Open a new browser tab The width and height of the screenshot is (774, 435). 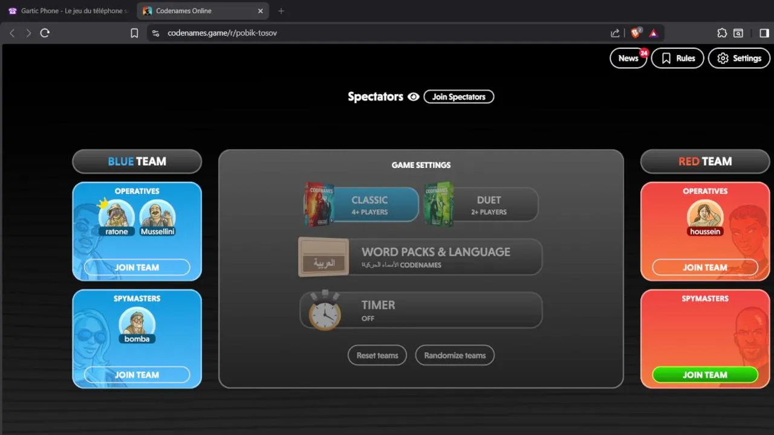(281, 11)
